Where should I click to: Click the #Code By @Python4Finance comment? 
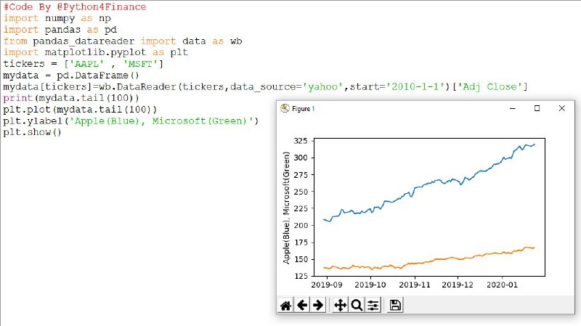click(x=75, y=7)
